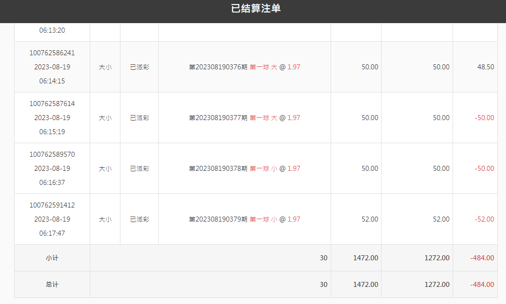The height and width of the screenshot is (304, 506).
Task: Click the 48.50 winning result
Action: [485, 67]
